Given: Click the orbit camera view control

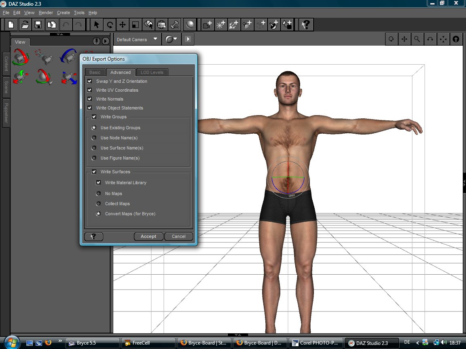Looking at the screenshot, I should coord(391,39).
